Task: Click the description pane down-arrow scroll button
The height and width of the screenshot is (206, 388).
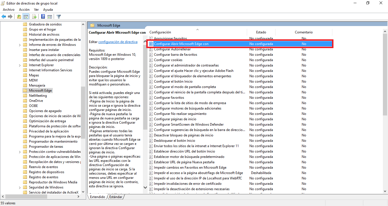Action: [145, 187]
